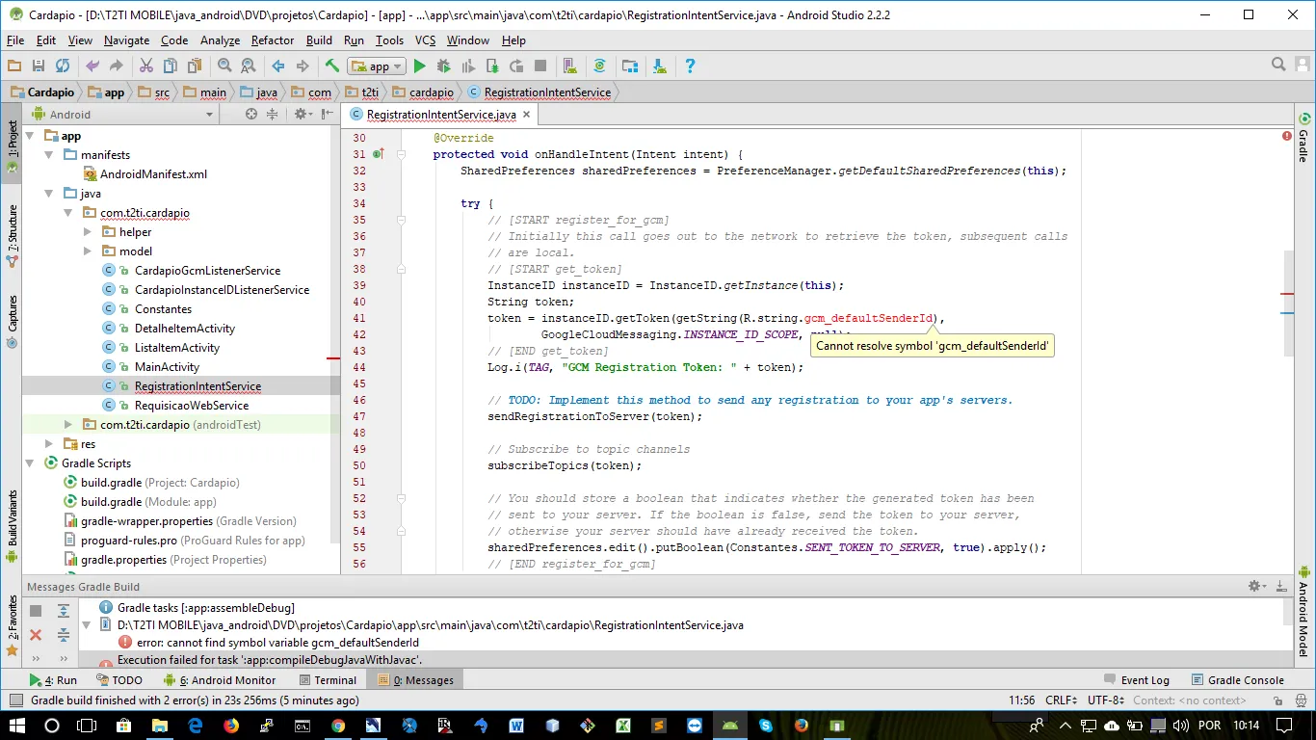The height and width of the screenshot is (740, 1316).
Task: Open project panel settings gear
Action: tap(301, 114)
